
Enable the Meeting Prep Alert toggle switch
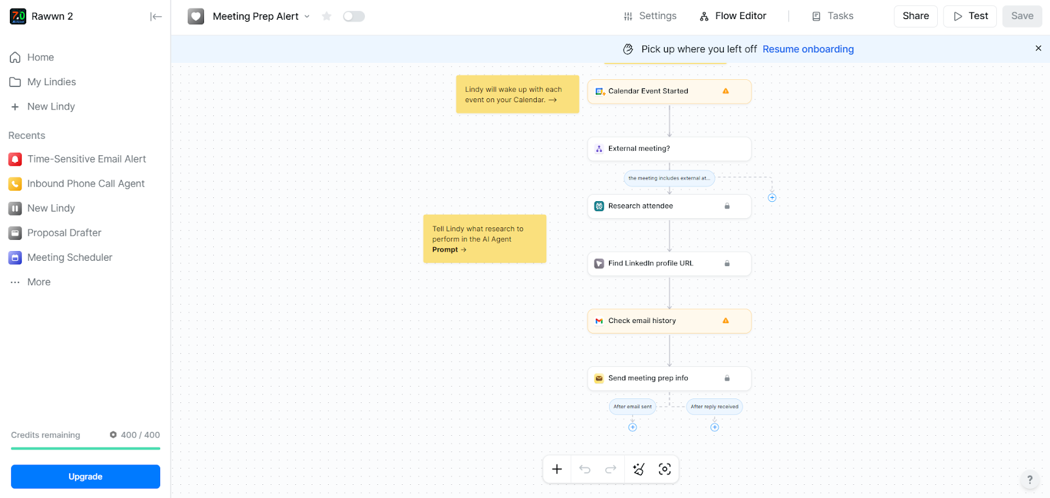(354, 16)
